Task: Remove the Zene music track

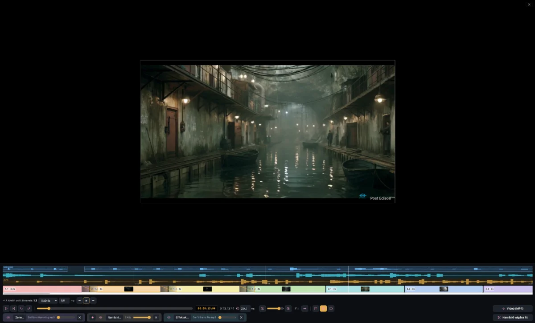Action: (79, 318)
